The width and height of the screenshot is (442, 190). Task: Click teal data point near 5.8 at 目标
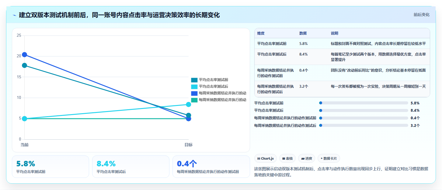pyautogui.click(x=188, y=115)
